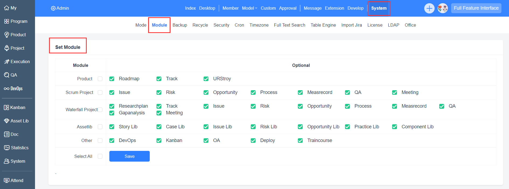Click the user avatar picture
This screenshot has height=189, width=509.
coord(442,8)
